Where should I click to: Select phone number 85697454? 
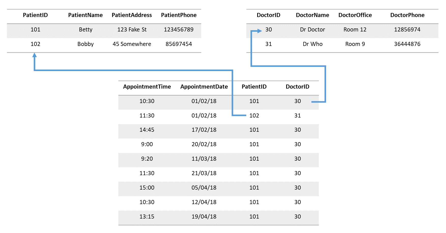[179, 44]
